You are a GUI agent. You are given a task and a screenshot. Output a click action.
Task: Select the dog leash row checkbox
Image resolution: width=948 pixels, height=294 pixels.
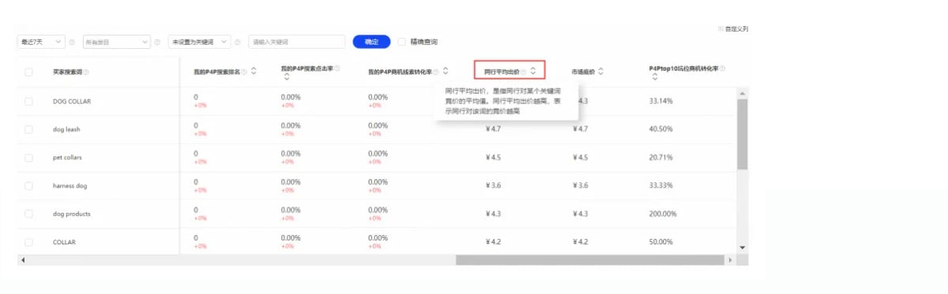(28, 129)
